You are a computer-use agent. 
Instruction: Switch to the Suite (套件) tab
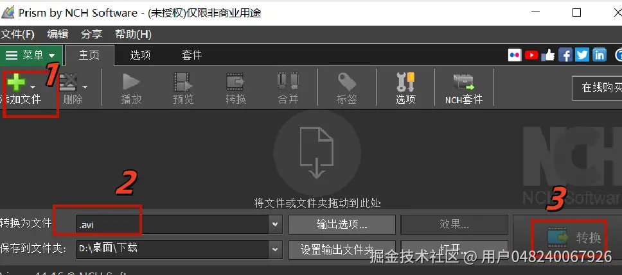click(x=192, y=55)
